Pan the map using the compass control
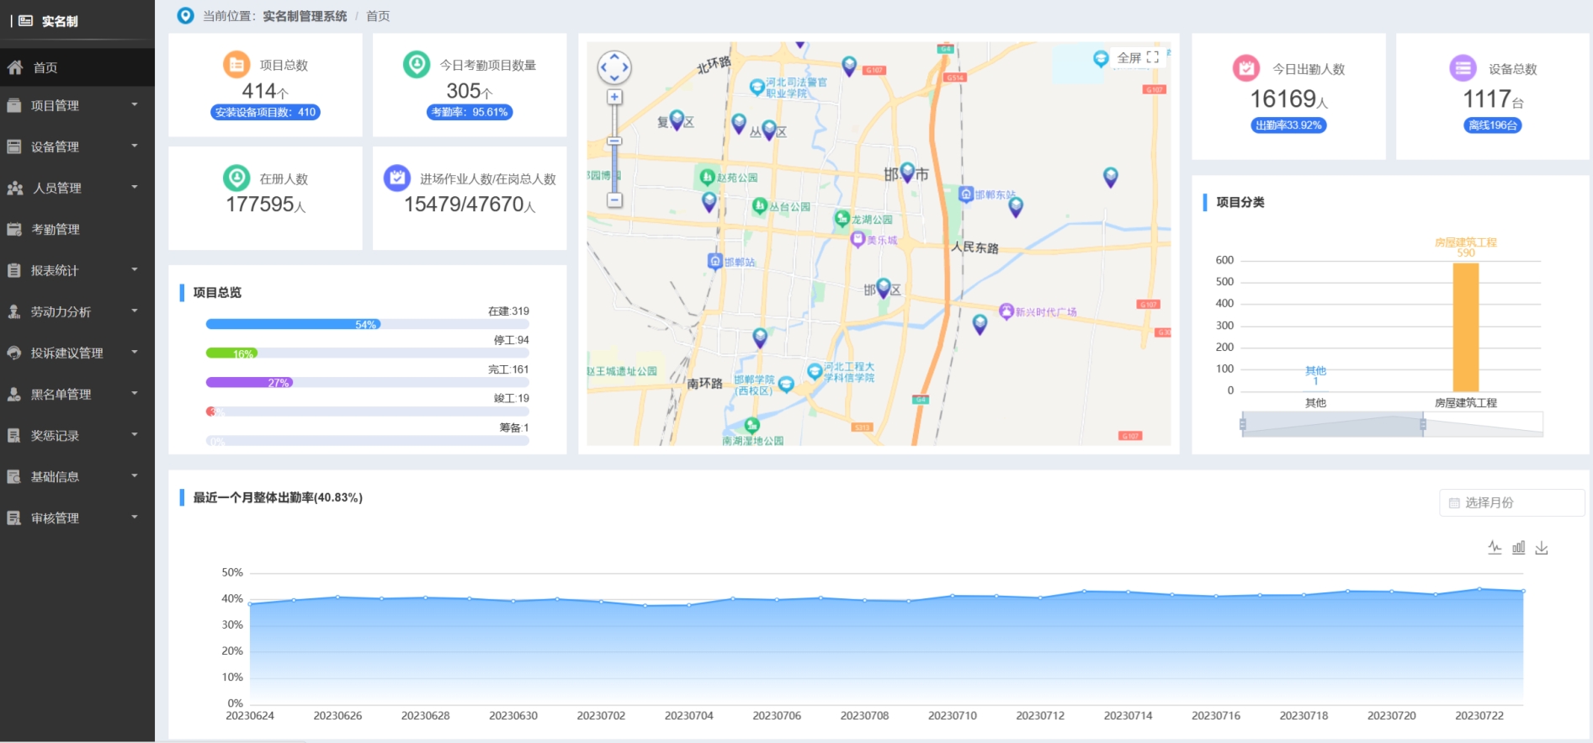The height and width of the screenshot is (743, 1593). coord(614,67)
